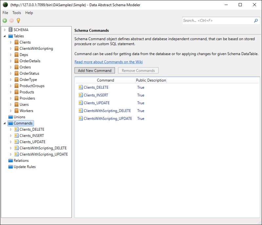
Task: Click the Search input field
Action: (x=218, y=21)
